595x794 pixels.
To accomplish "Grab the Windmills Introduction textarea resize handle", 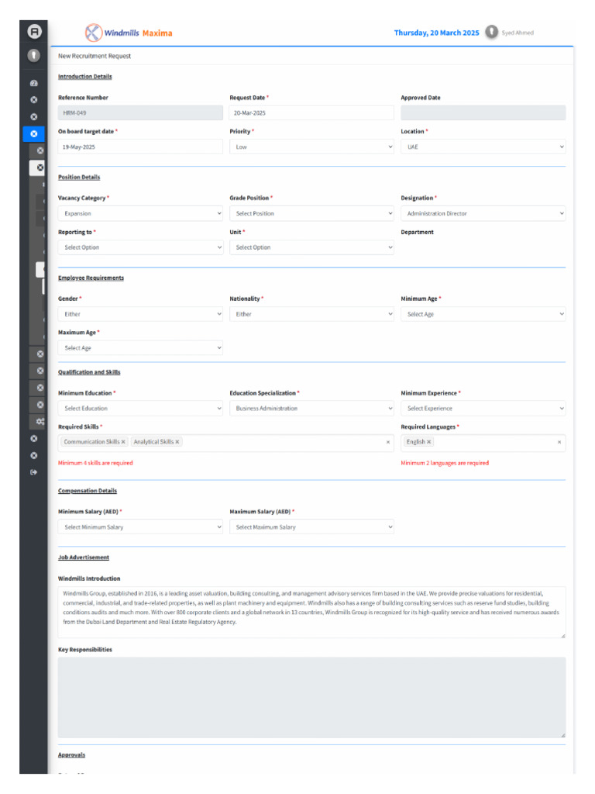I will (562, 635).
